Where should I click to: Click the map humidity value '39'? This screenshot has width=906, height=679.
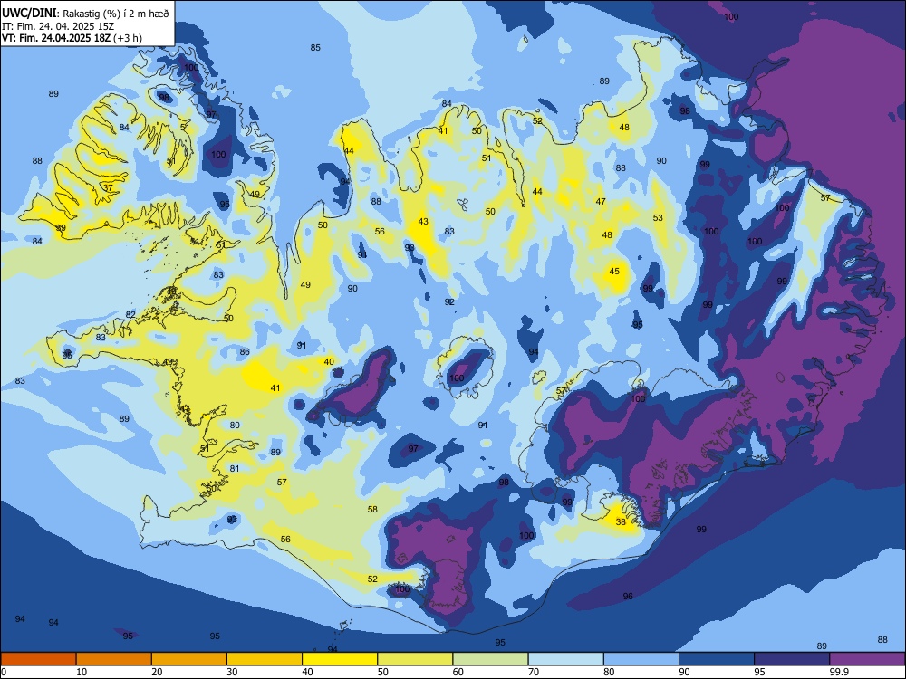tap(61, 228)
